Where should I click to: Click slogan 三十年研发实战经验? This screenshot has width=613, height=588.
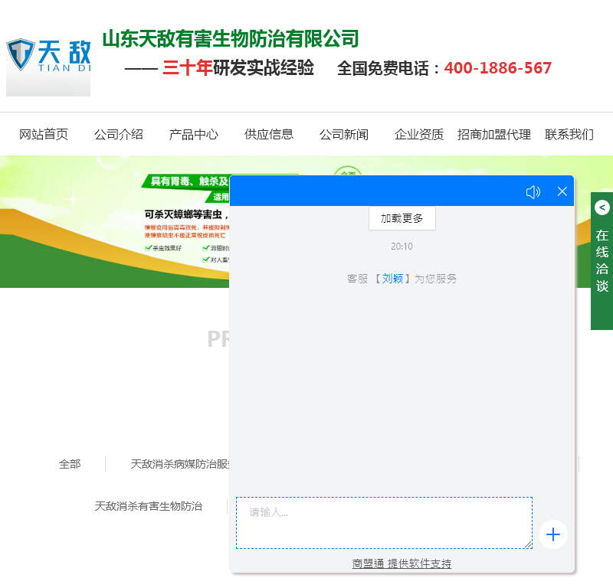point(238,67)
